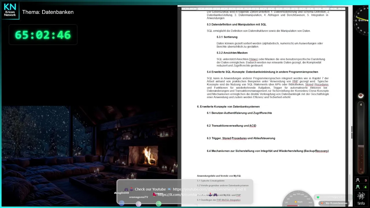Screen dimensions: 370x208
Task: Open the youtube.com/@kricomnetwork link
Action: [x=204, y=189]
